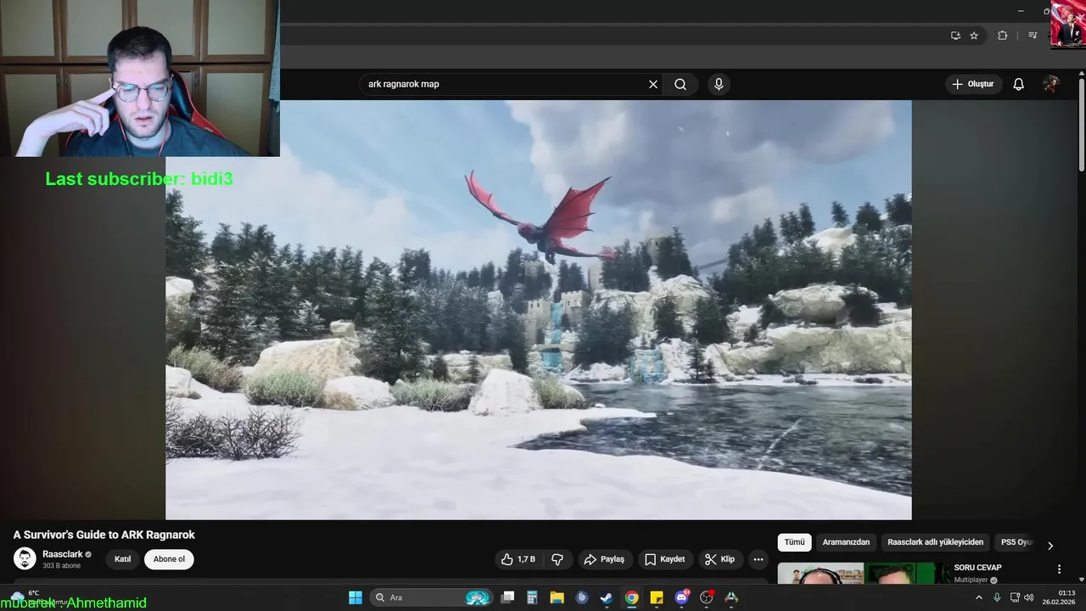The height and width of the screenshot is (611, 1086).
Task: Activate voice search microphone
Action: click(x=719, y=84)
